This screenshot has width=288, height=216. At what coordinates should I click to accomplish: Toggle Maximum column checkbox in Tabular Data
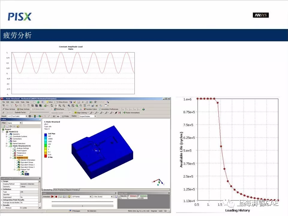tap(139, 196)
